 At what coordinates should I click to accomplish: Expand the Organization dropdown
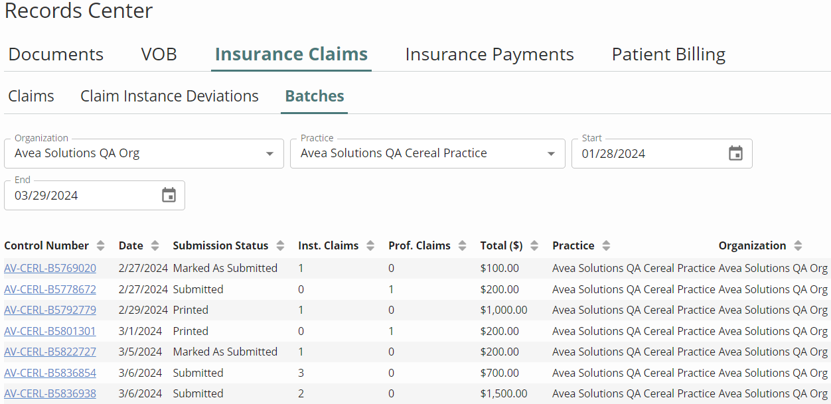pos(269,154)
